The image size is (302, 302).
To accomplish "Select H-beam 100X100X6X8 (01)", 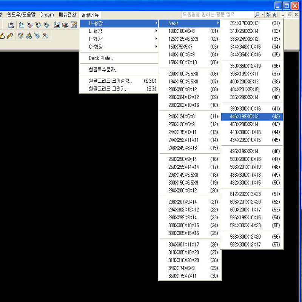I will [190, 31].
